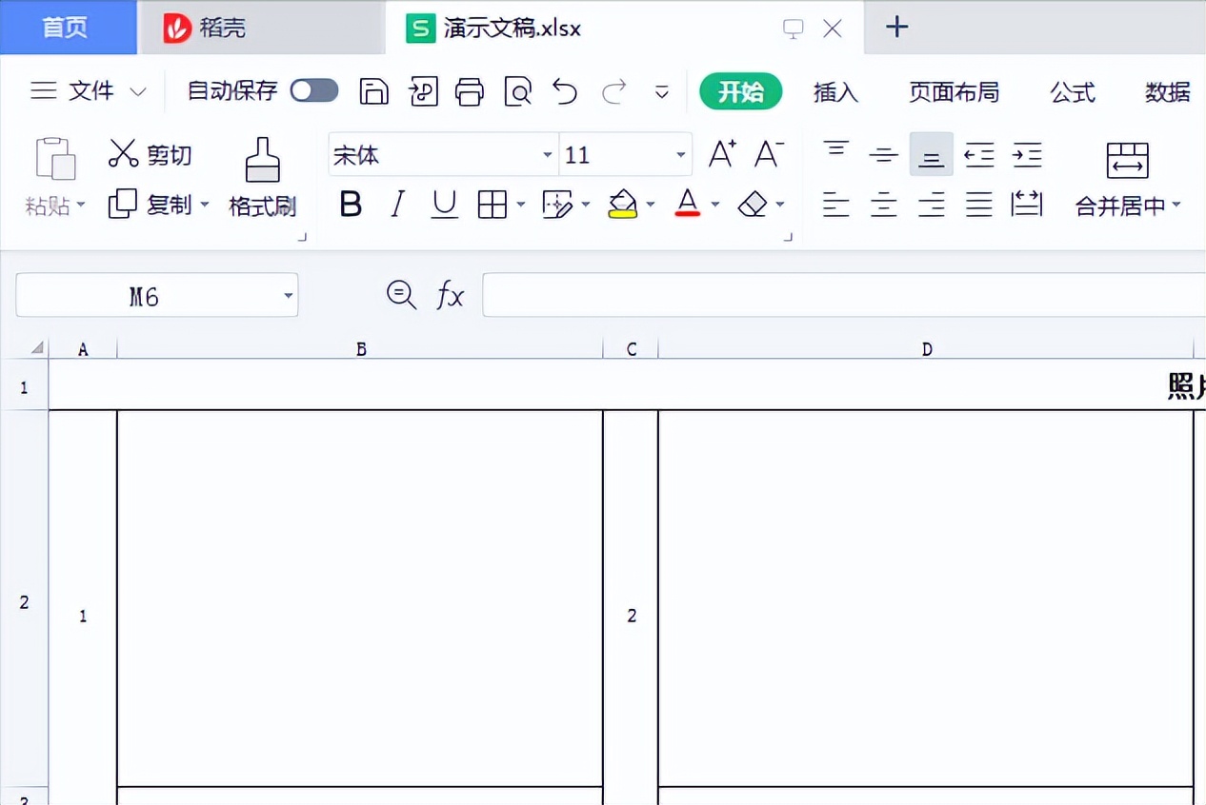Expand quick access toolbar customization arrow
The height and width of the screenshot is (805, 1206).
tap(662, 92)
